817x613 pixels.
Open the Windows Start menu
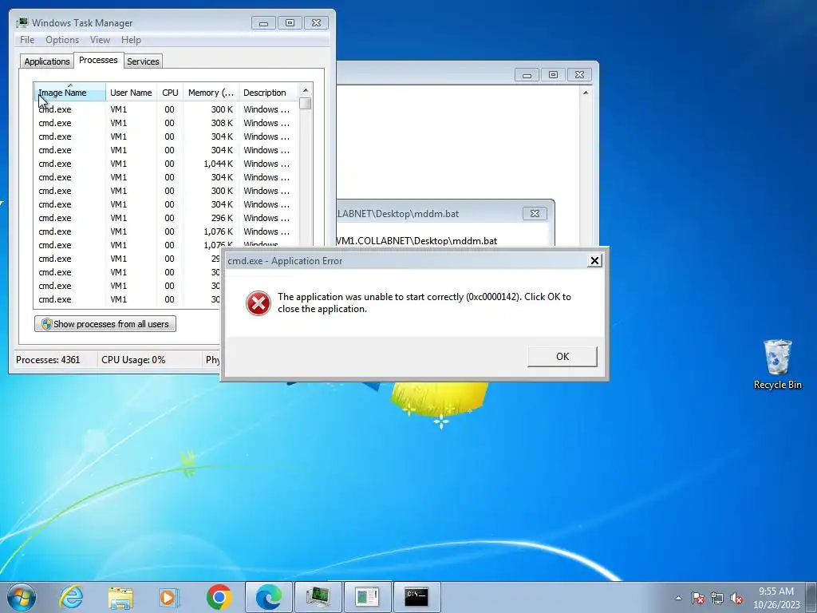22,597
